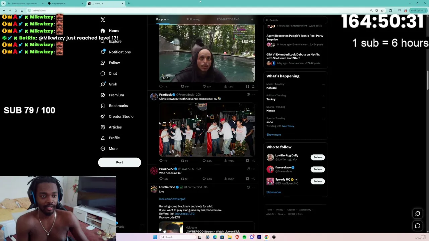Switch to the ED MATTY GANG tab
The image size is (429, 241).
(x=228, y=19)
